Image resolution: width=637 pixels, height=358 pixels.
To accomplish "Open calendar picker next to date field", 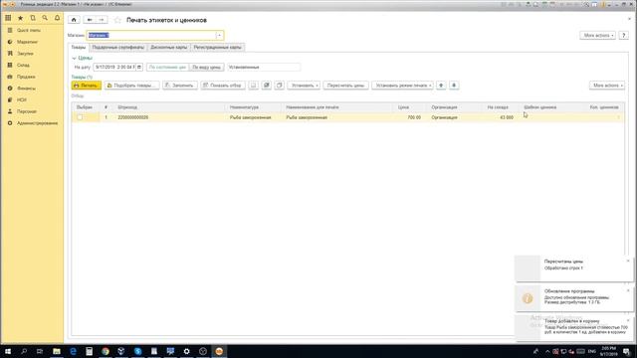I will [x=139, y=67].
